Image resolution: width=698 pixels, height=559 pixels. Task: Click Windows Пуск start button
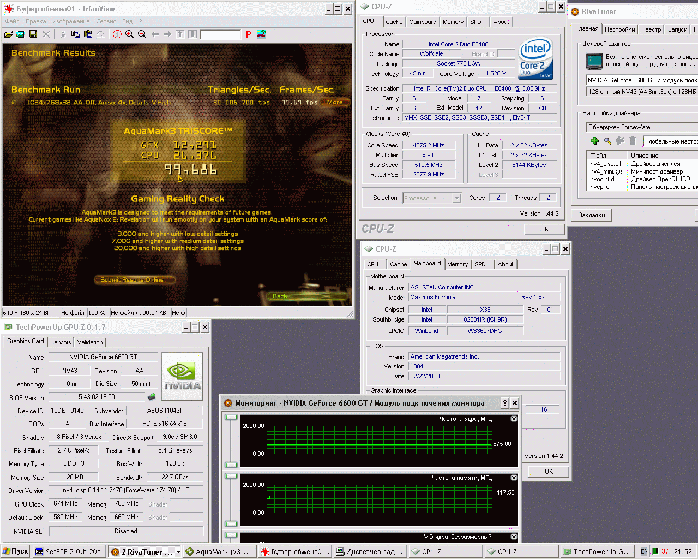pyautogui.click(x=15, y=551)
